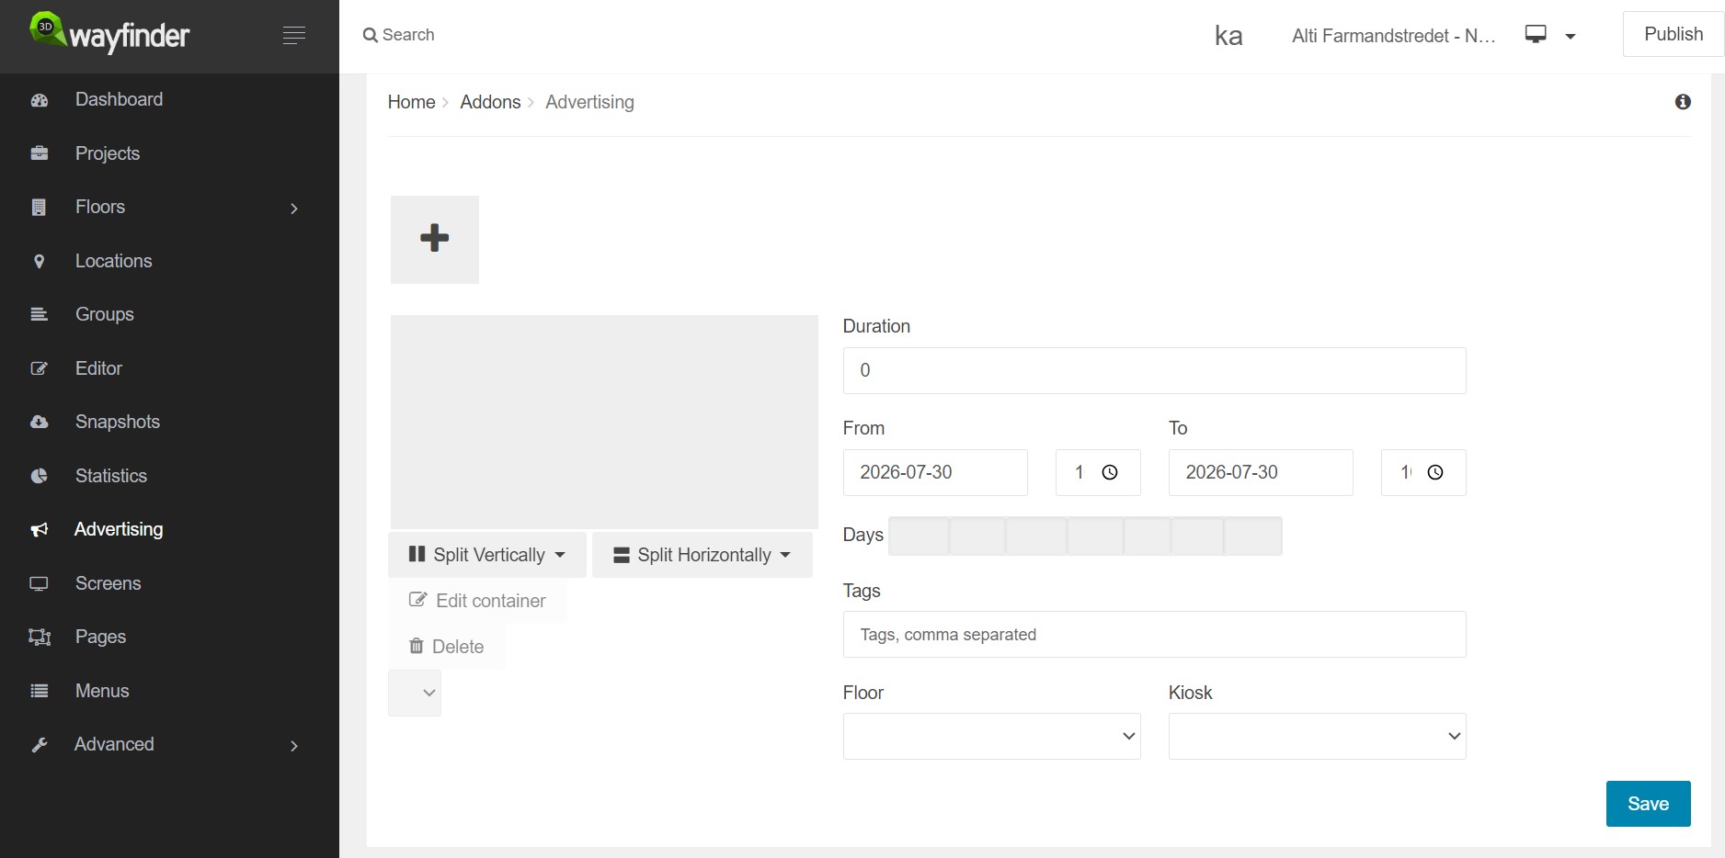Click the ka user label

(x=1228, y=36)
